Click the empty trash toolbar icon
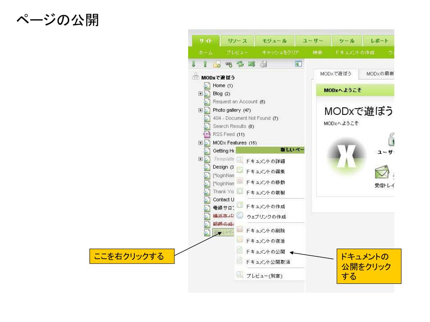The width and height of the screenshot is (430, 322). tap(263, 64)
